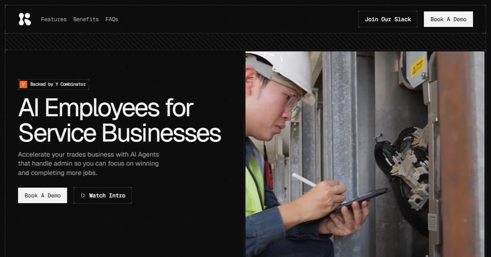The width and height of the screenshot is (491, 257).
Task: Navigate to the FAQs section
Action: [x=111, y=19]
